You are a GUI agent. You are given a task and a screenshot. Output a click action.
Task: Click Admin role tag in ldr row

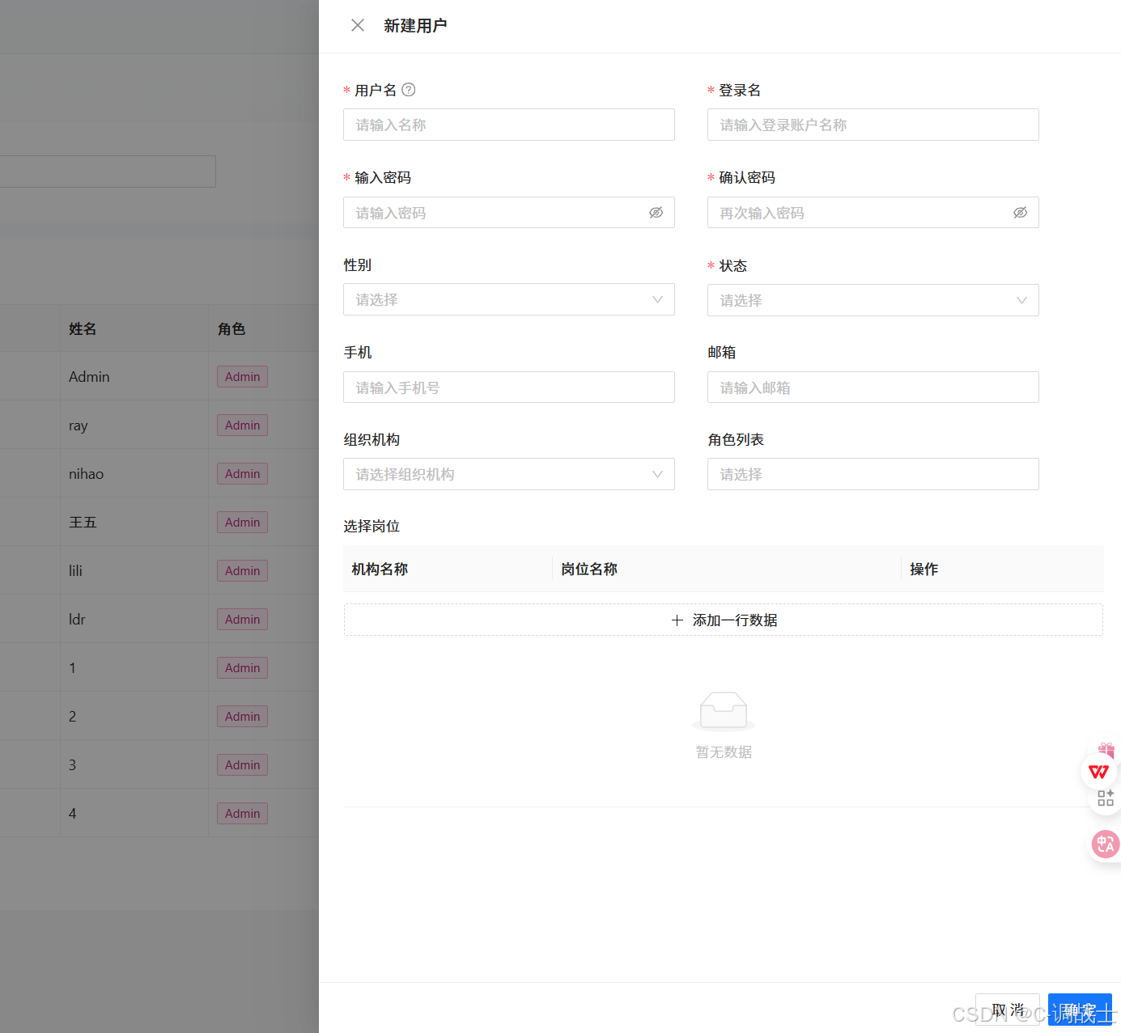coord(242,620)
